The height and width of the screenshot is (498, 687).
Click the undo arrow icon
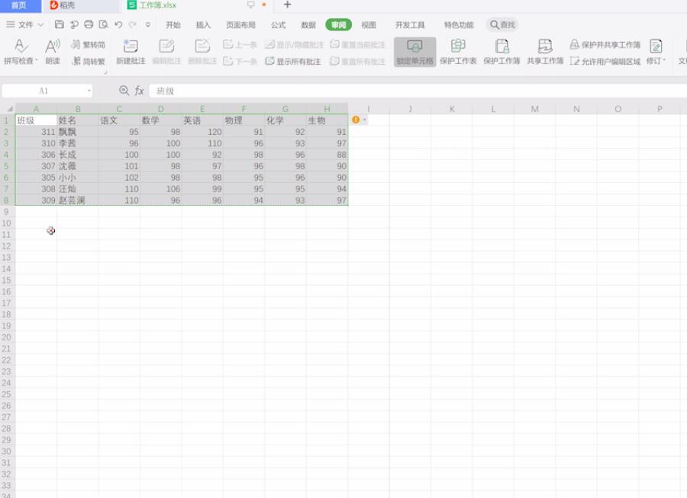coord(118,24)
